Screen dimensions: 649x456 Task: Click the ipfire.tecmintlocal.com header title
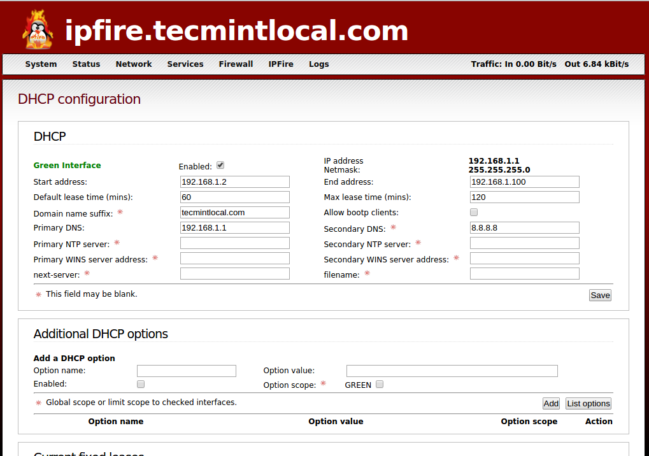(x=236, y=31)
